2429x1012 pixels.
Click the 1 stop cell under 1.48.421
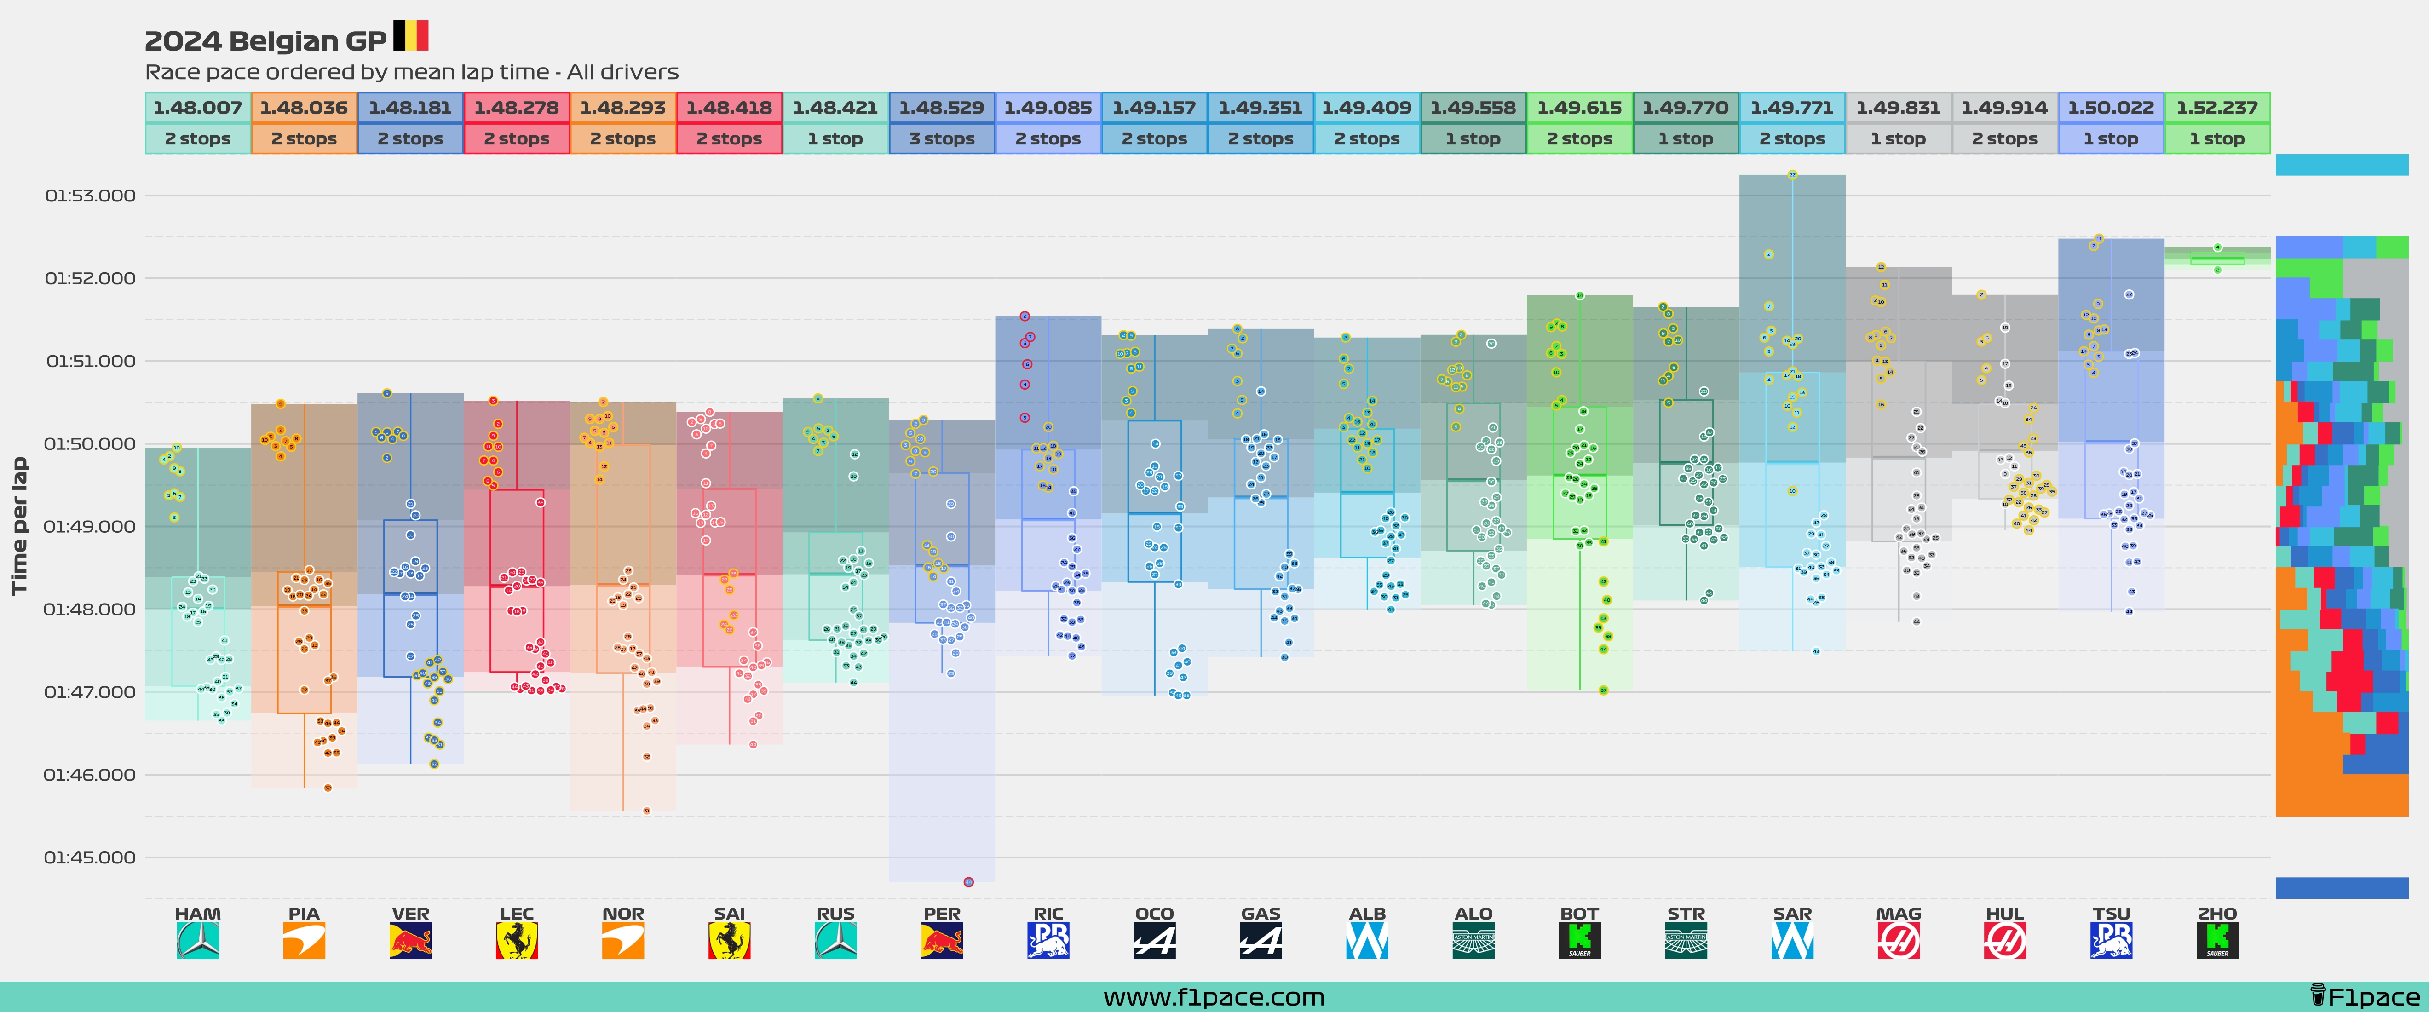[x=835, y=138]
